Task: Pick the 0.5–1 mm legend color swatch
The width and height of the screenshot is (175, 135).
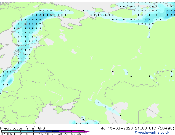Action: tap(11, 131)
